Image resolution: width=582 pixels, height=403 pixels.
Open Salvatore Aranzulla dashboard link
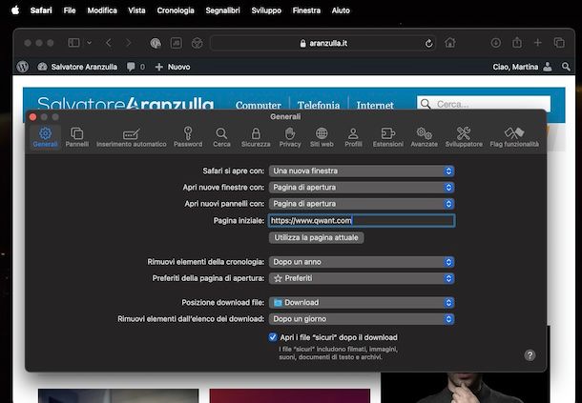coord(77,67)
